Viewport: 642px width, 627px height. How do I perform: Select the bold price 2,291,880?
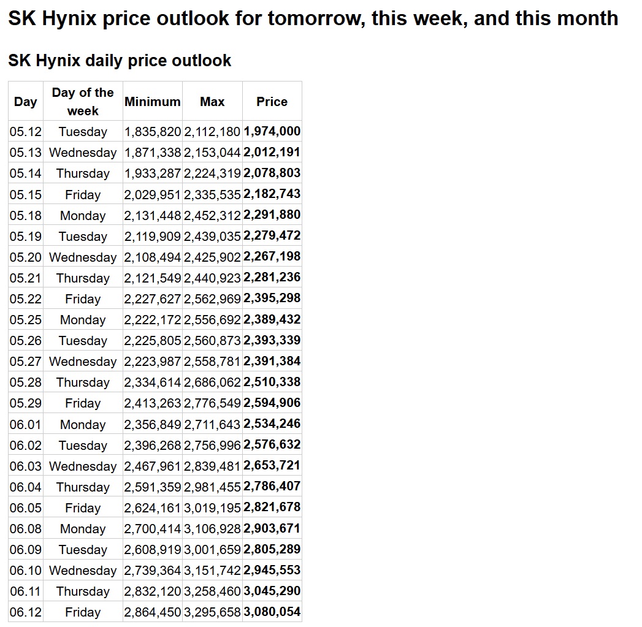coord(272,215)
